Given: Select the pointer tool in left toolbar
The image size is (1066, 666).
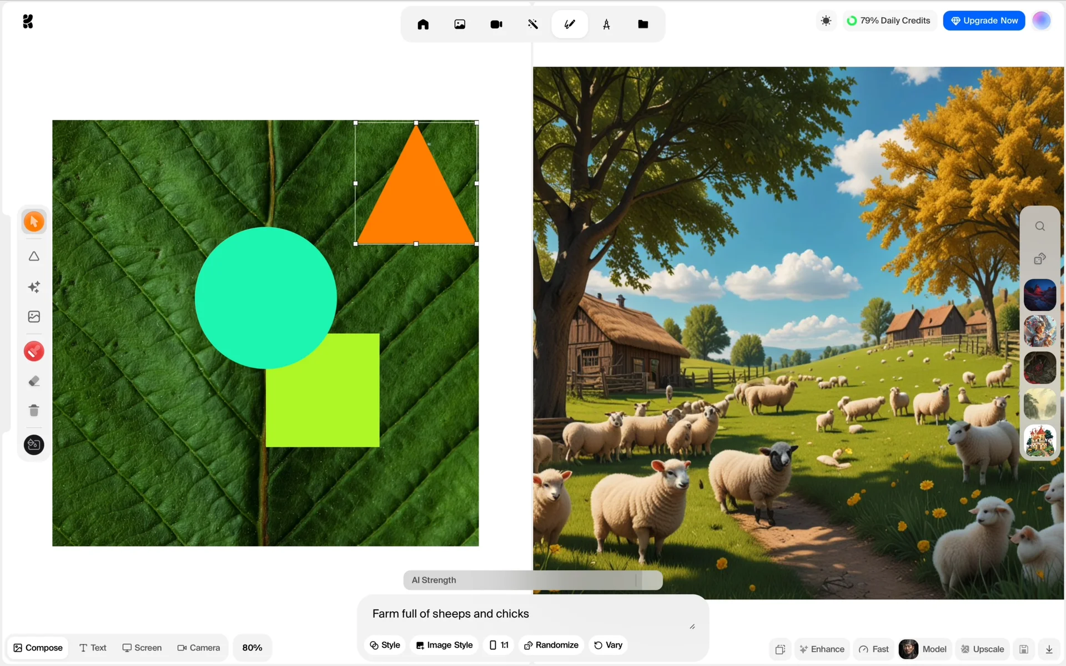Looking at the screenshot, I should 34,222.
